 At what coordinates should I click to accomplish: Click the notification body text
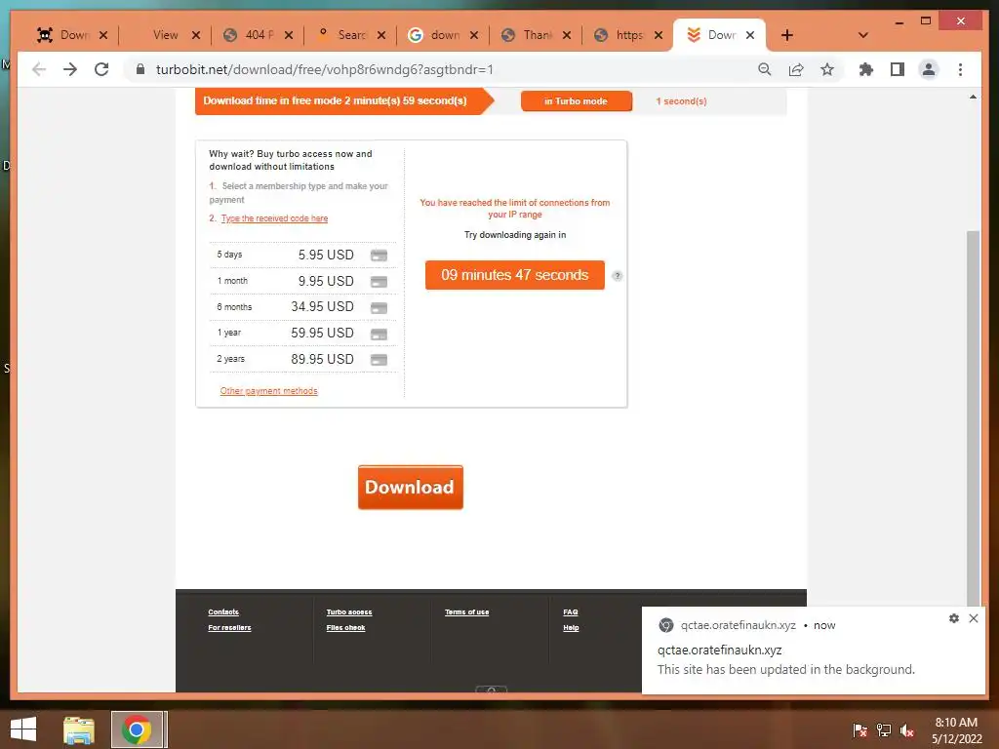click(786, 669)
